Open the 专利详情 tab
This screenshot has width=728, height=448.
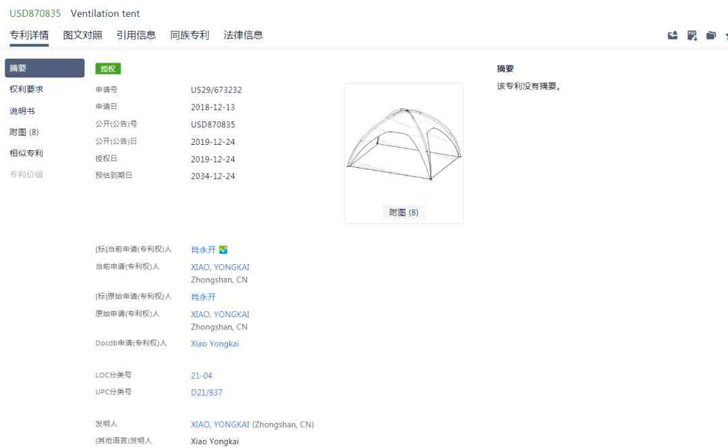pyautogui.click(x=29, y=35)
